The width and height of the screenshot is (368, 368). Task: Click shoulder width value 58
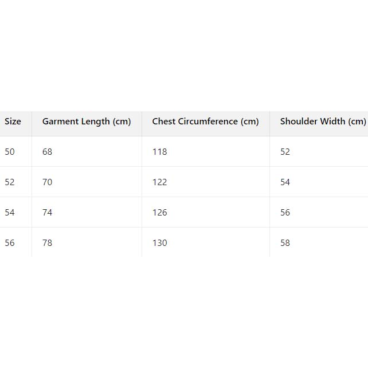pyautogui.click(x=285, y=243)
